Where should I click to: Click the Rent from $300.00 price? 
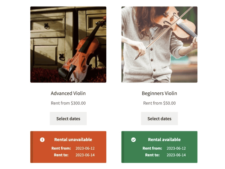pyautogui.click(x=68, y=103)
